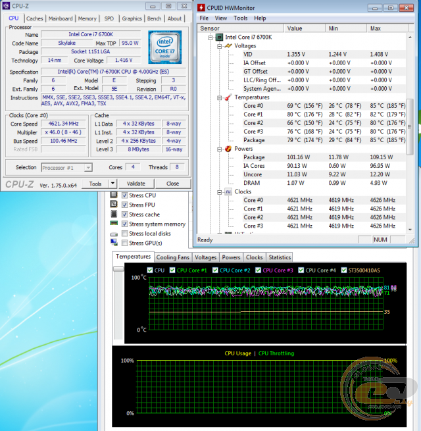Screen dimensions: 421x431
Task: Click the CPU chip icon beside Intel Core i7 6700K
Action: (x=219, y=37)
